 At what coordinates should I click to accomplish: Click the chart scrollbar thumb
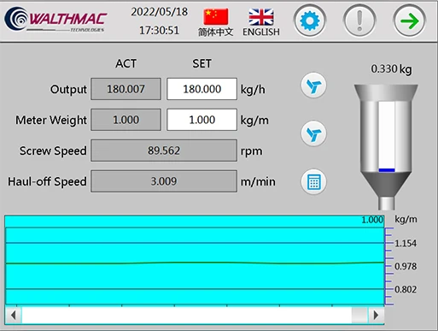coord(359,315)
